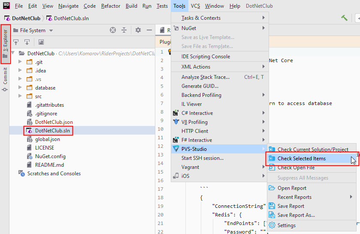360x234 pixels.
Task: Collapse all items in Explorer panel
Action: (x=124, y=30)
